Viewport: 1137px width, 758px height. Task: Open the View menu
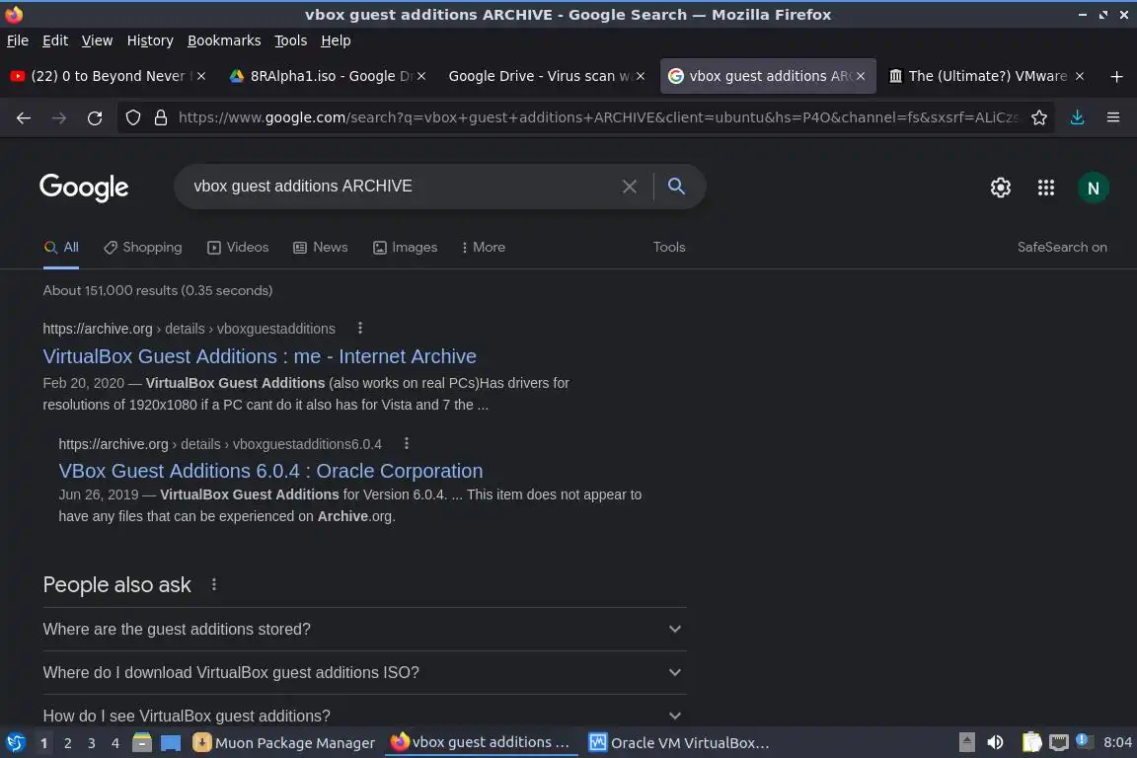[97, 40]
